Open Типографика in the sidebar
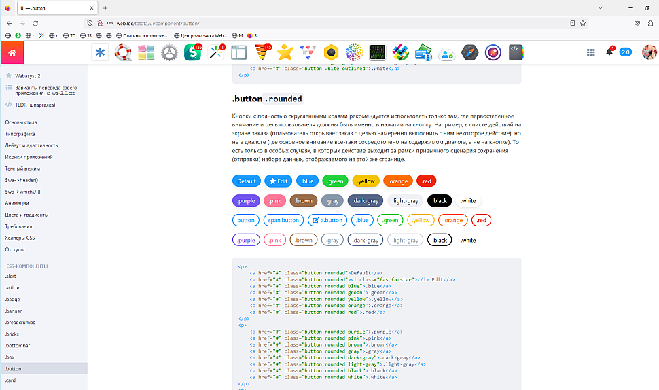The width and height of the screenshot is (659, 390). pyautogui.click(x=20, y=134)
